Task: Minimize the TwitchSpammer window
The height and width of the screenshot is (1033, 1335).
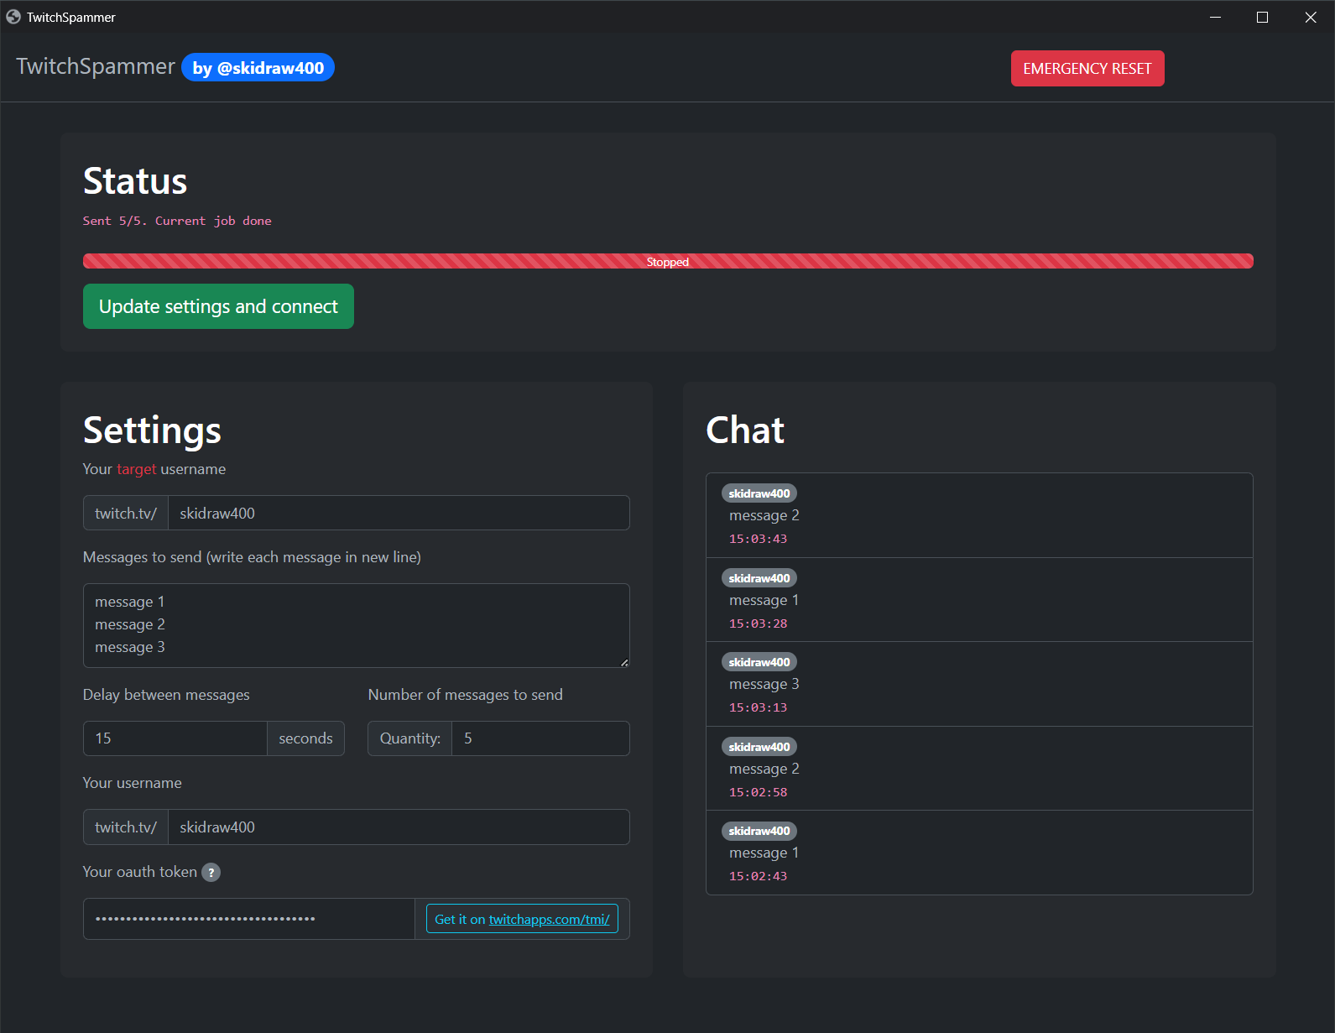Action: tap(1215, 17)
